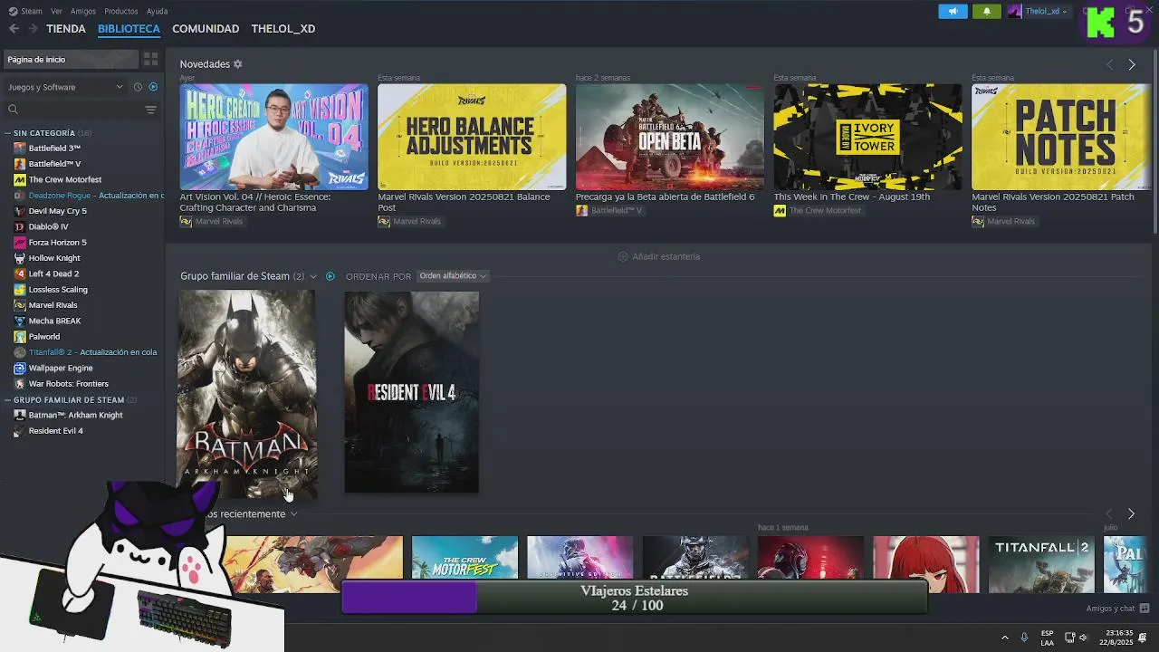The width and height of the screenshot is (1159, 652).
Task: Open the Thelol_xd account dropdown
Action: 1039,11
